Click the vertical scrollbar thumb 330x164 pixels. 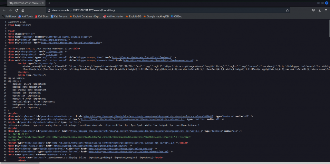[329, 28]
